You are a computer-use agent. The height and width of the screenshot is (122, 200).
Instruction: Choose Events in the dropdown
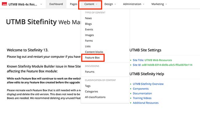89,30
